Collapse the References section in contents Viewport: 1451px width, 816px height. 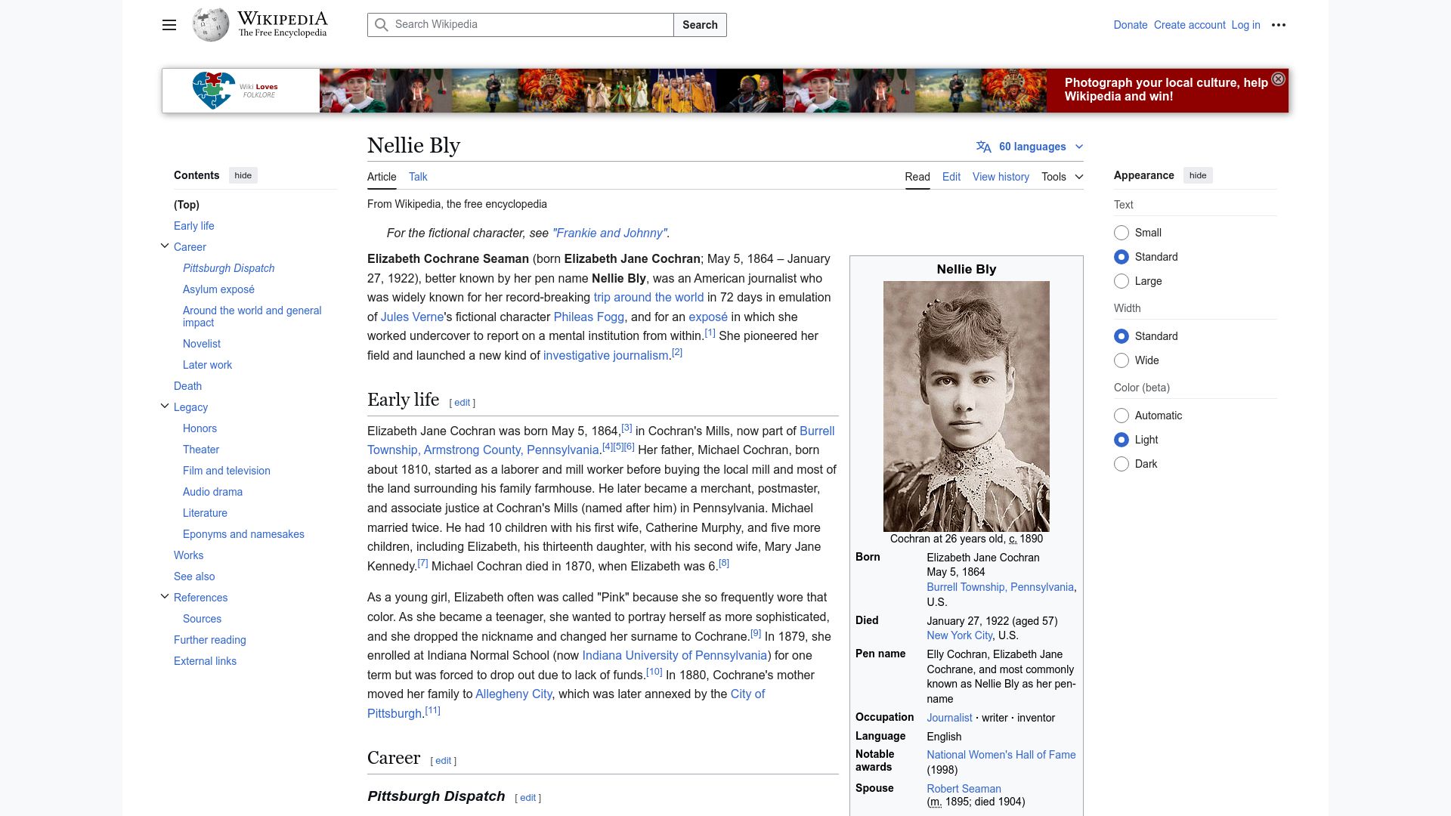pyautogui.click(x=165, y=597)
